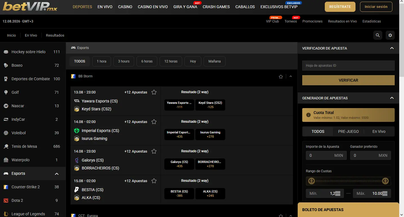
Task: Select Keyd Stars (CS2) odds -125
Action: coord(210,105)
